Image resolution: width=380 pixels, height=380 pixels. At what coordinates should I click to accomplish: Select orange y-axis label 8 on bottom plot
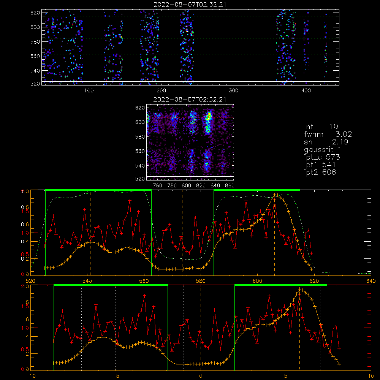[27, 302]
